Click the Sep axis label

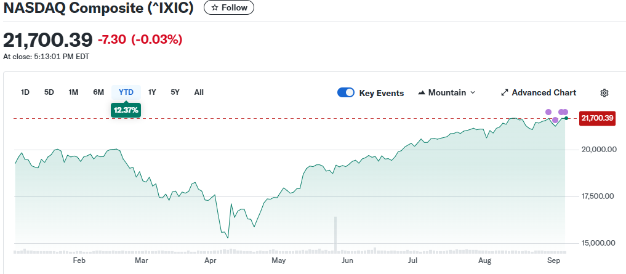click(x=553, y=261)
